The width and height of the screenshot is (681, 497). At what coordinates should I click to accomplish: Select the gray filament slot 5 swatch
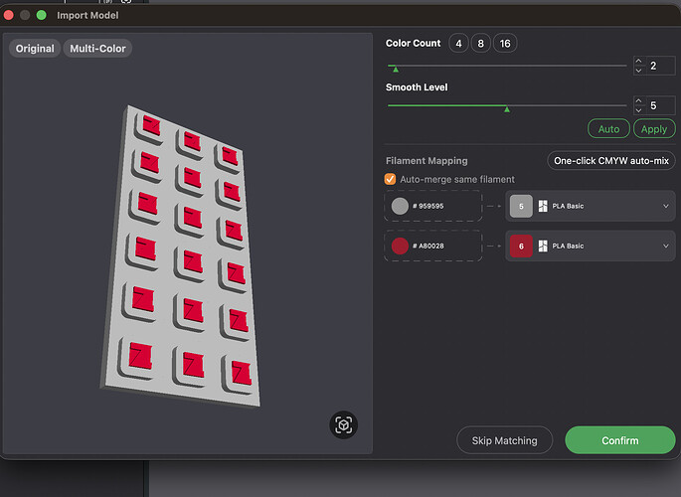pyautogui.click(x=521, y=206)
